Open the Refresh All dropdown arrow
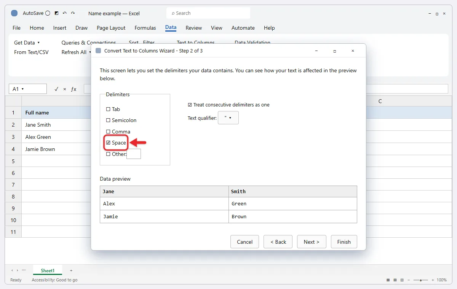Screen dimensions: 457x289 coord(90,52)
